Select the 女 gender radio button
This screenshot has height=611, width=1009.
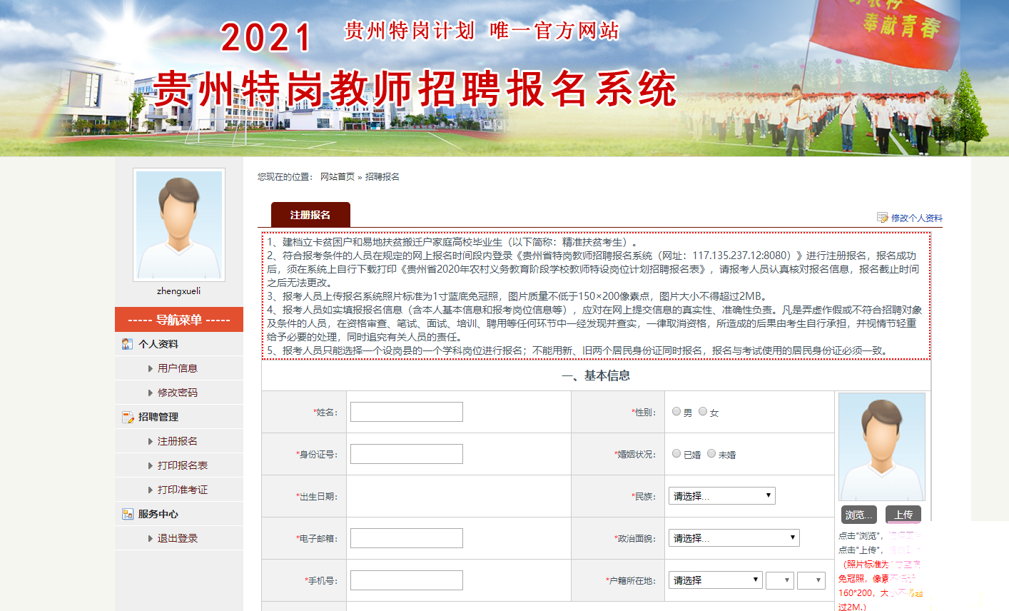click(x=703, y=411)
